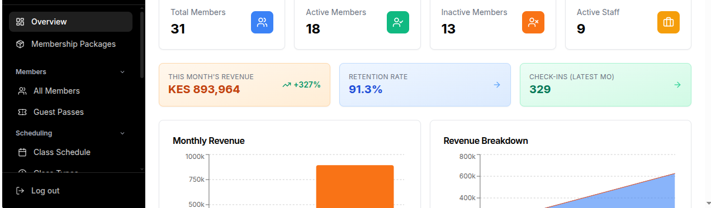Click the Overview dashboard icon
This screenshot has width=711, height=208.
(x=20, y=22)
